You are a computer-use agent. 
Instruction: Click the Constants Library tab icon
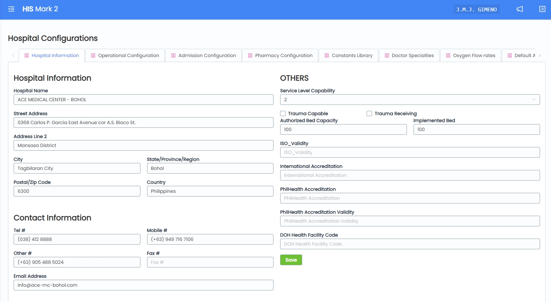click(x=327, y=55)
